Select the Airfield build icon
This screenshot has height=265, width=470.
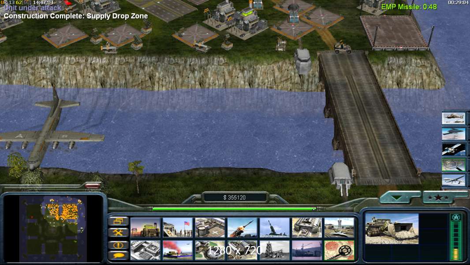click(339, 227)
